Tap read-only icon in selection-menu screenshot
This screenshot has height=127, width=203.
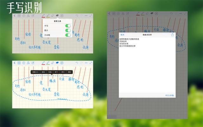tap(62, 63)
